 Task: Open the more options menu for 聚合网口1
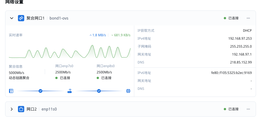(x=248, y=18)
